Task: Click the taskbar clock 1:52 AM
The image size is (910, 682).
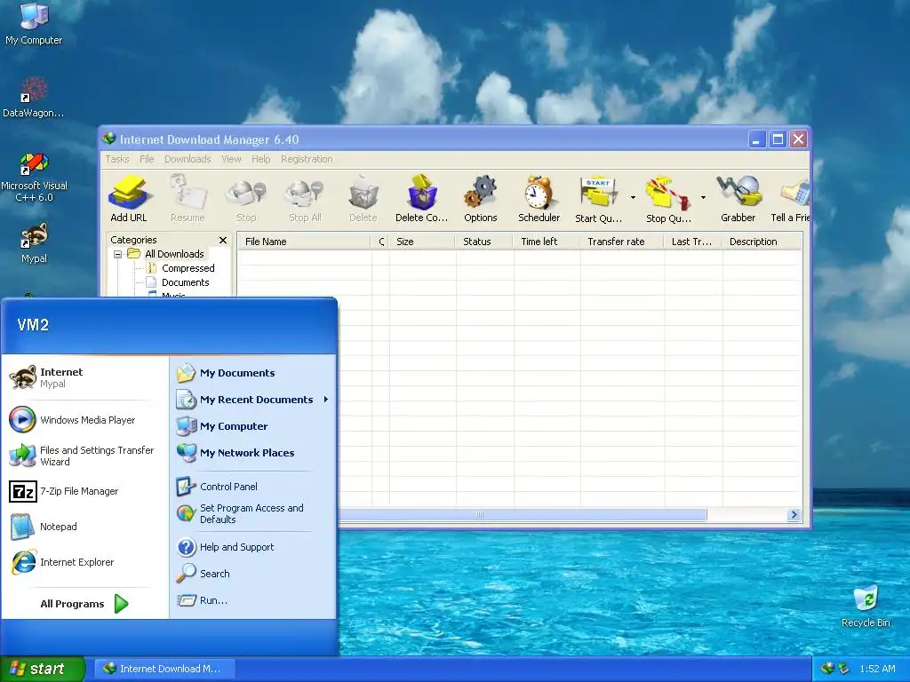Action: click(x=877, y=669)
